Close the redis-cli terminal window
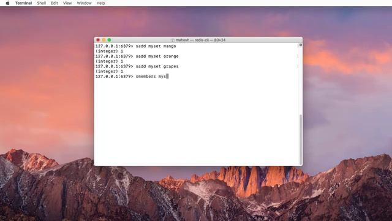 pyautogui.click(x=98, y=40)
